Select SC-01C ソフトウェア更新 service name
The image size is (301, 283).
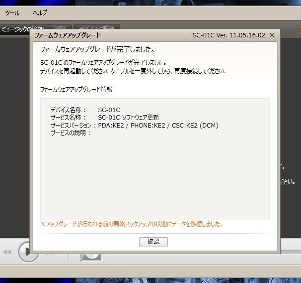point(129,117)
